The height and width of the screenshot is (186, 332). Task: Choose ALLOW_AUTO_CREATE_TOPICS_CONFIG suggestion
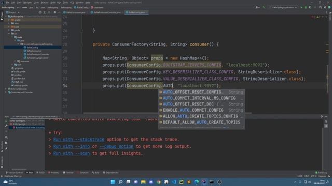tap(202, 116)
